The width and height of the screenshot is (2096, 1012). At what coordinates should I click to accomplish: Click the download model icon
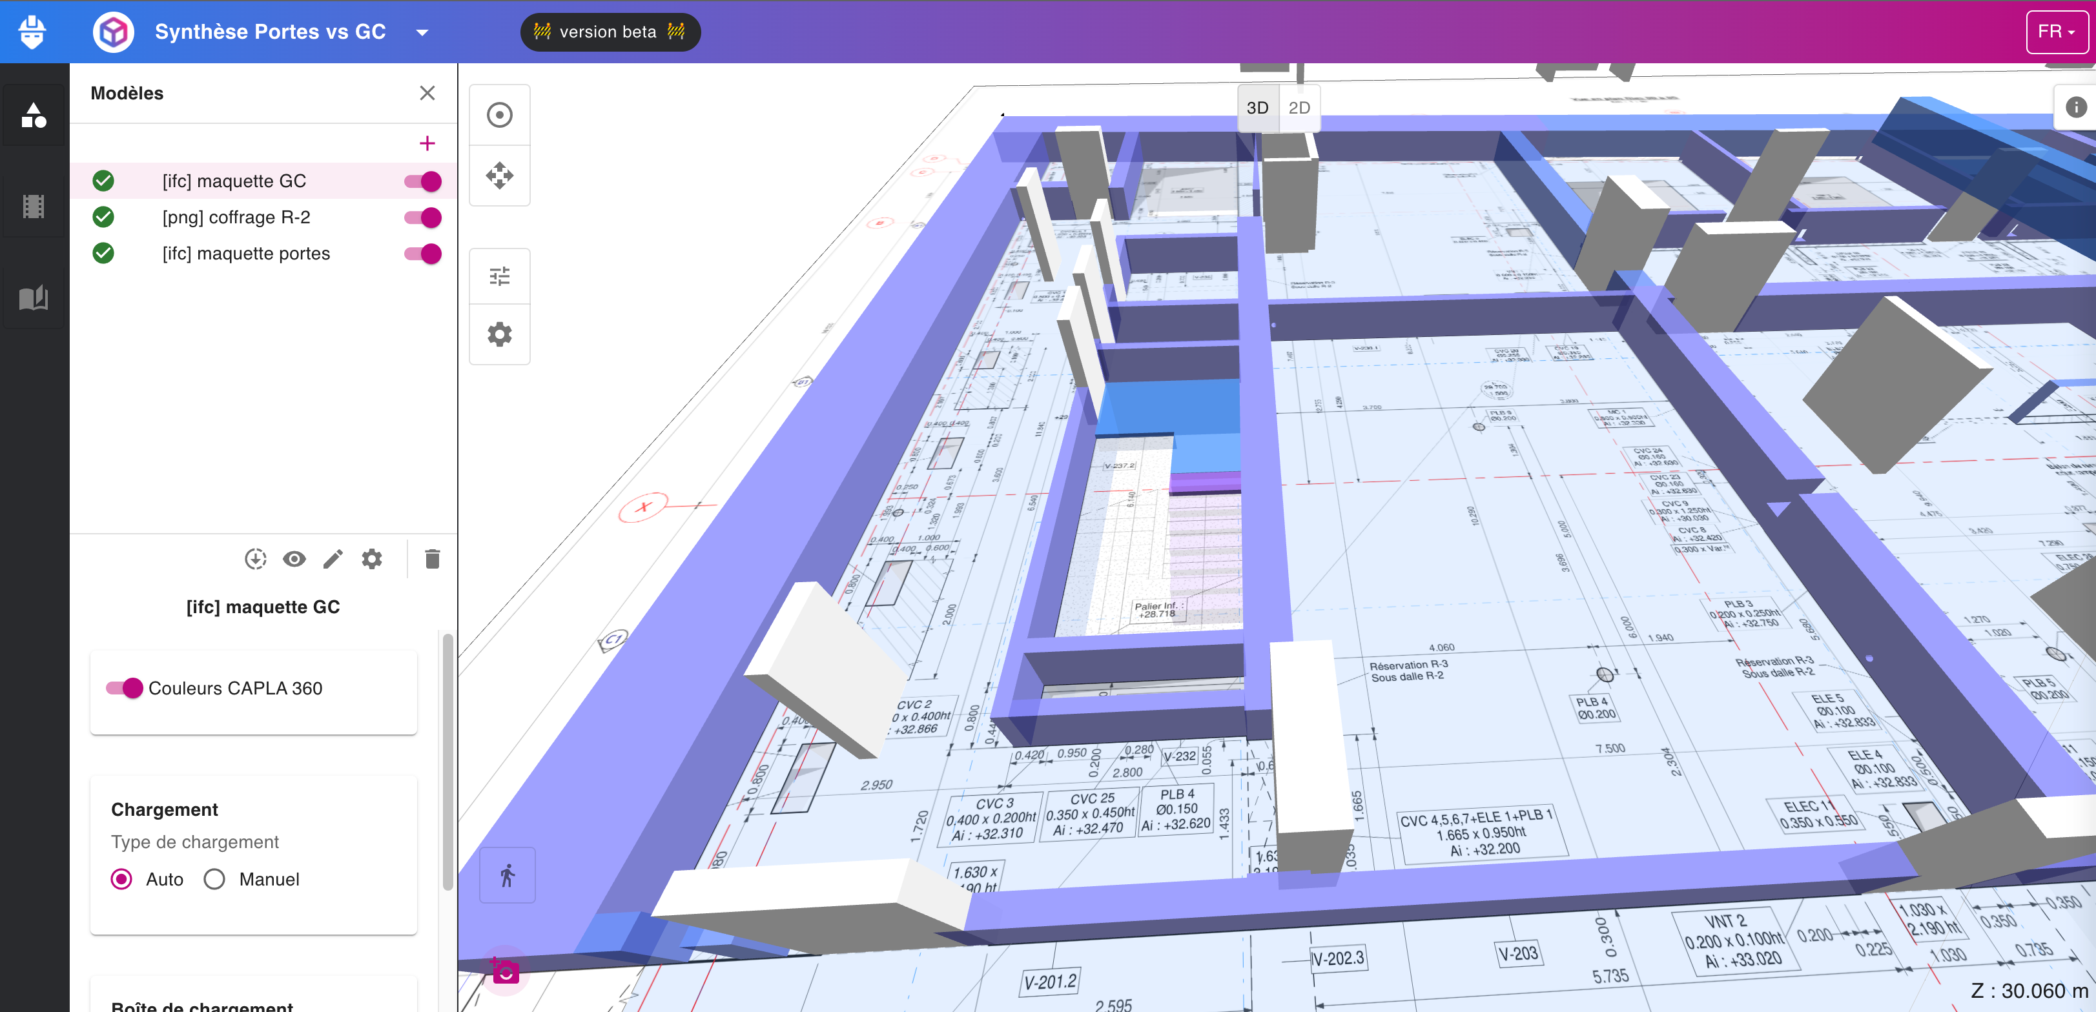point(256,559)
